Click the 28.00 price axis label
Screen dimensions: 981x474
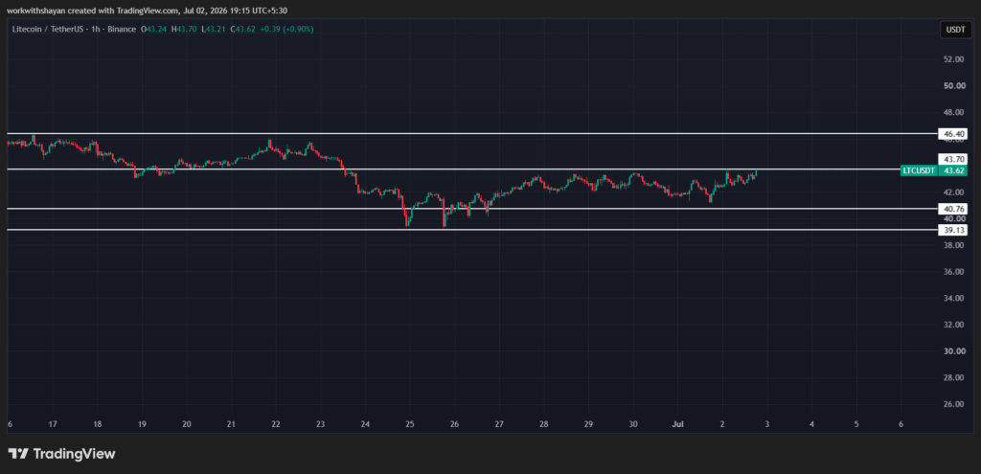point(953,377)
